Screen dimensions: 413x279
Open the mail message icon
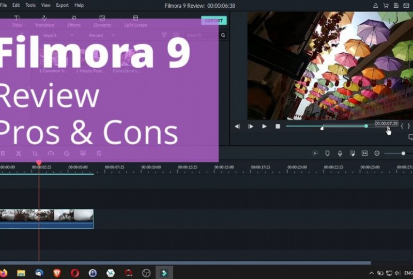click(x=406, y=6)
